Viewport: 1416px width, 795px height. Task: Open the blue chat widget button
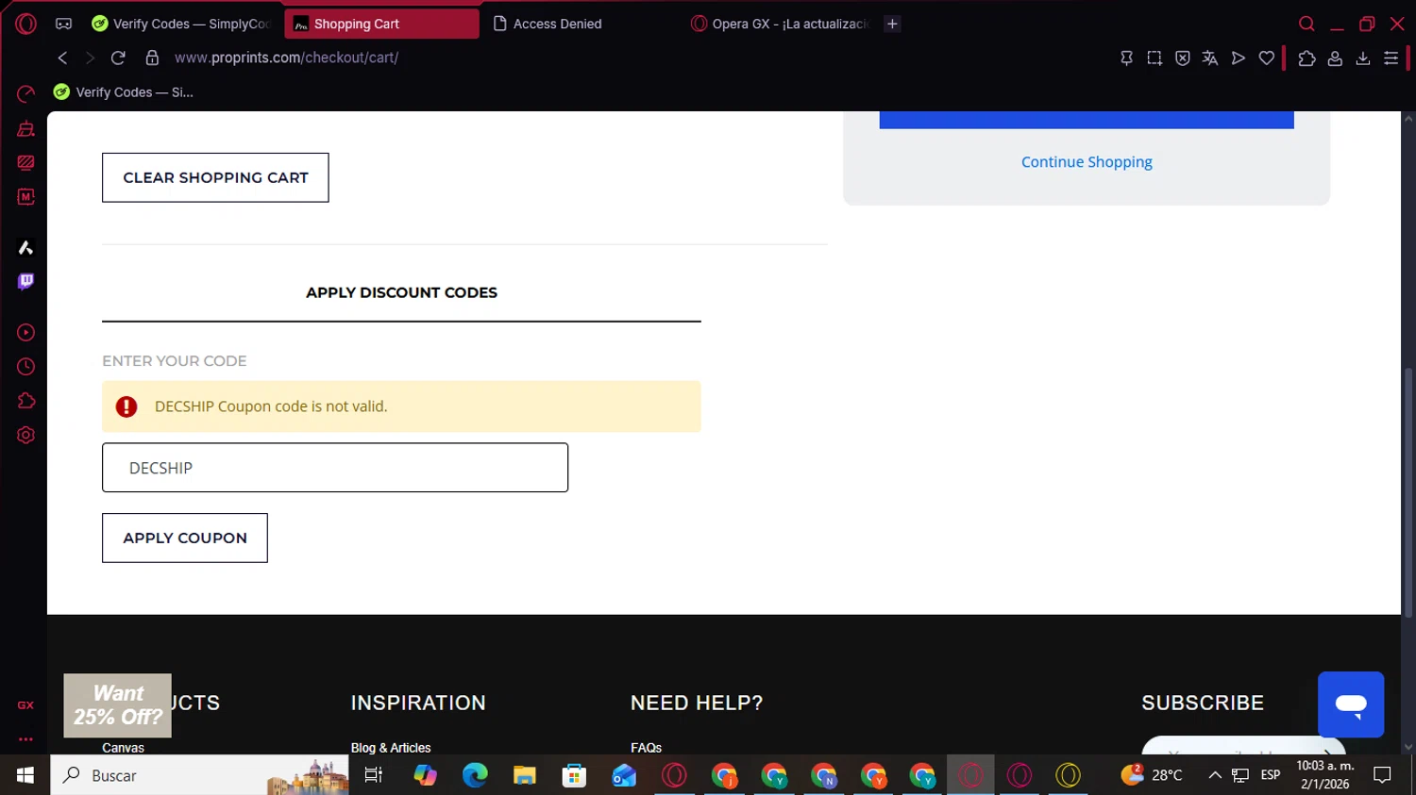coord(1351,704)
